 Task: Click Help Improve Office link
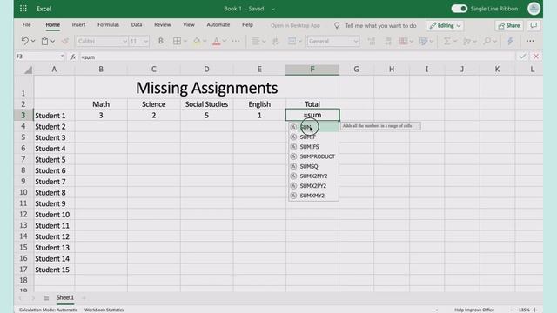pos(474,310)
